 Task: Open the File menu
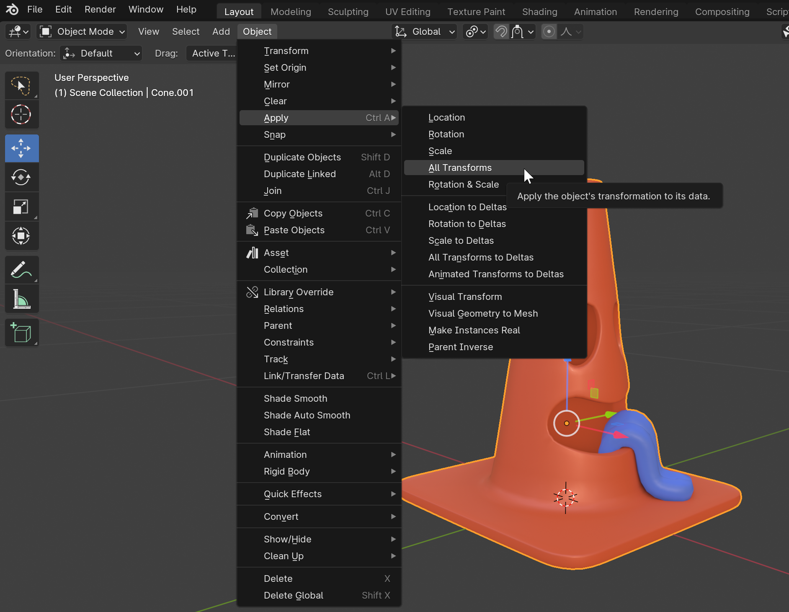pyautogui.click(x=35, y=9)
